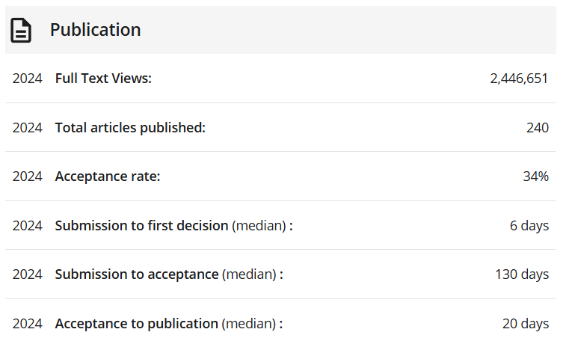Click the Publication document icon
Screen dimensions: 569x347
[x=21, y=30]
